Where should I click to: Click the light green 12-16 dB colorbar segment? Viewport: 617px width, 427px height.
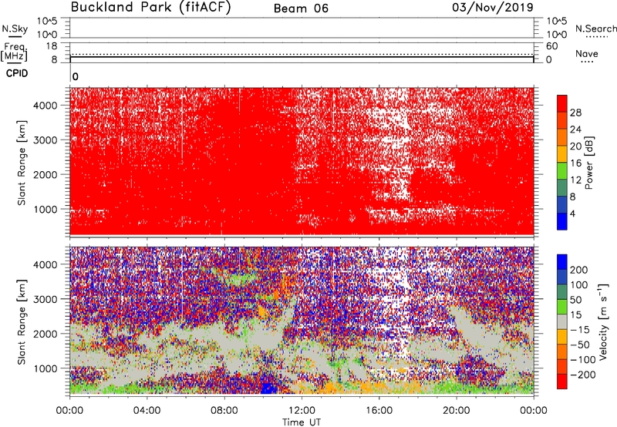pyautogui.click(x=562, y=171)
